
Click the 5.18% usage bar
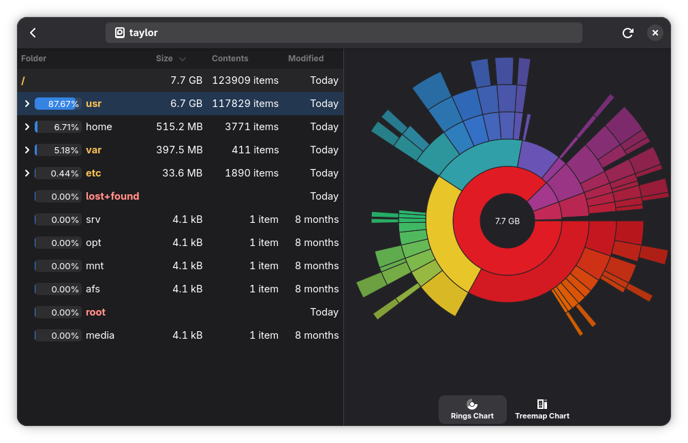click(x=58, y=150)
